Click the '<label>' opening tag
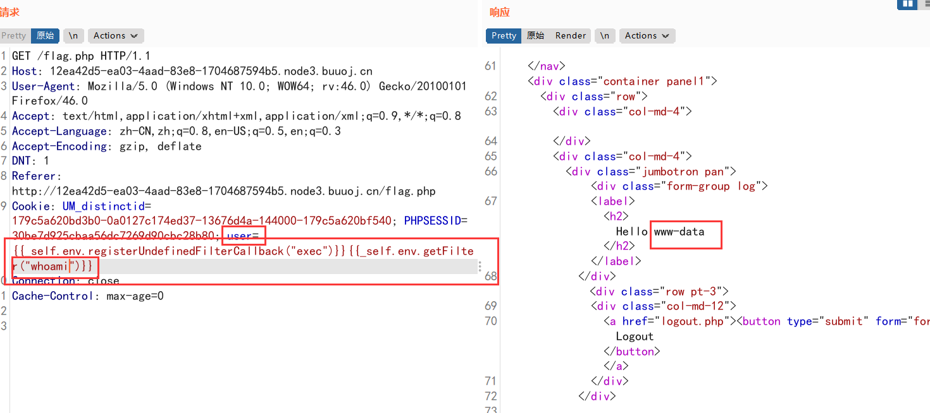 612,201
